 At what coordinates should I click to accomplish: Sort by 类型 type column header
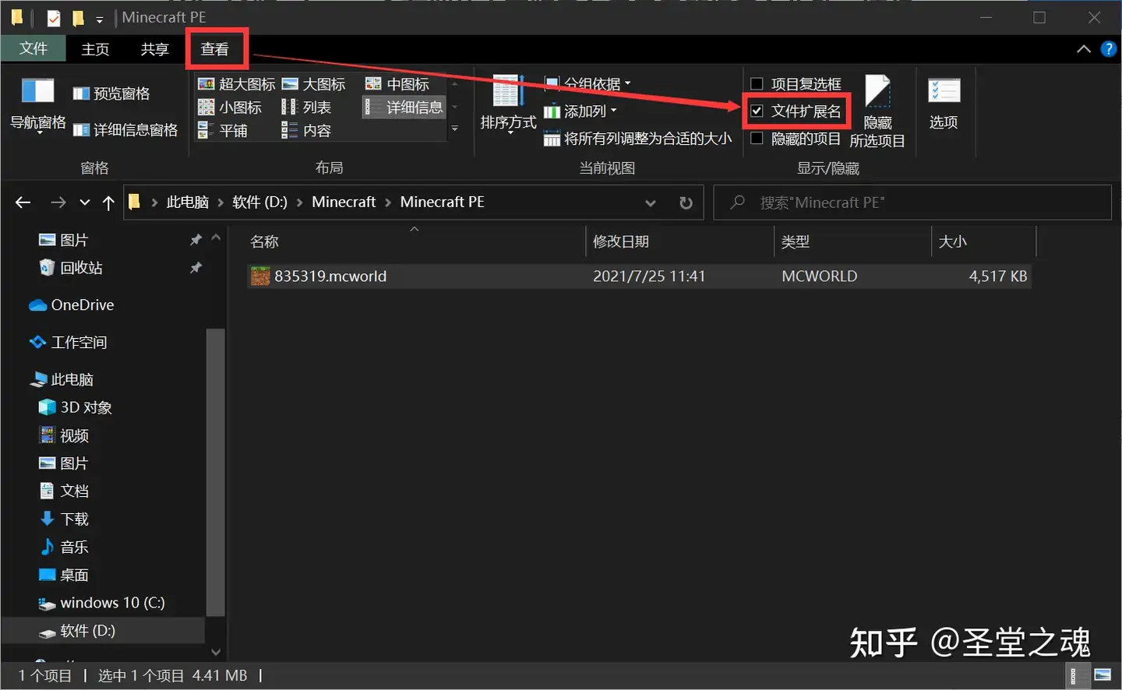(852, 242)
